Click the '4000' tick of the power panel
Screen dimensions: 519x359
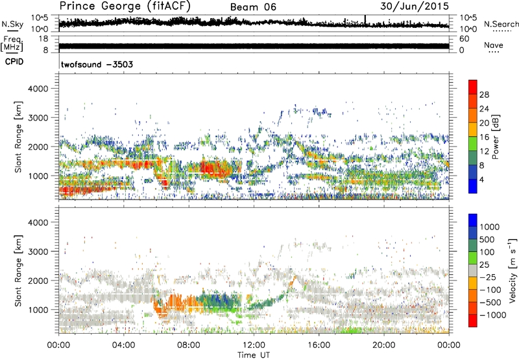tap(38, 89)
